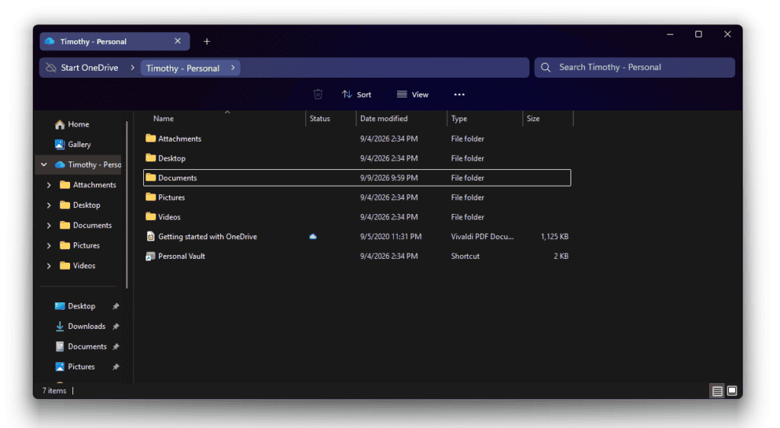780x428 pixels.
Task: Expand the chevron after Timothy - Personal breadcrumb
Action: (x=233, y=68)
